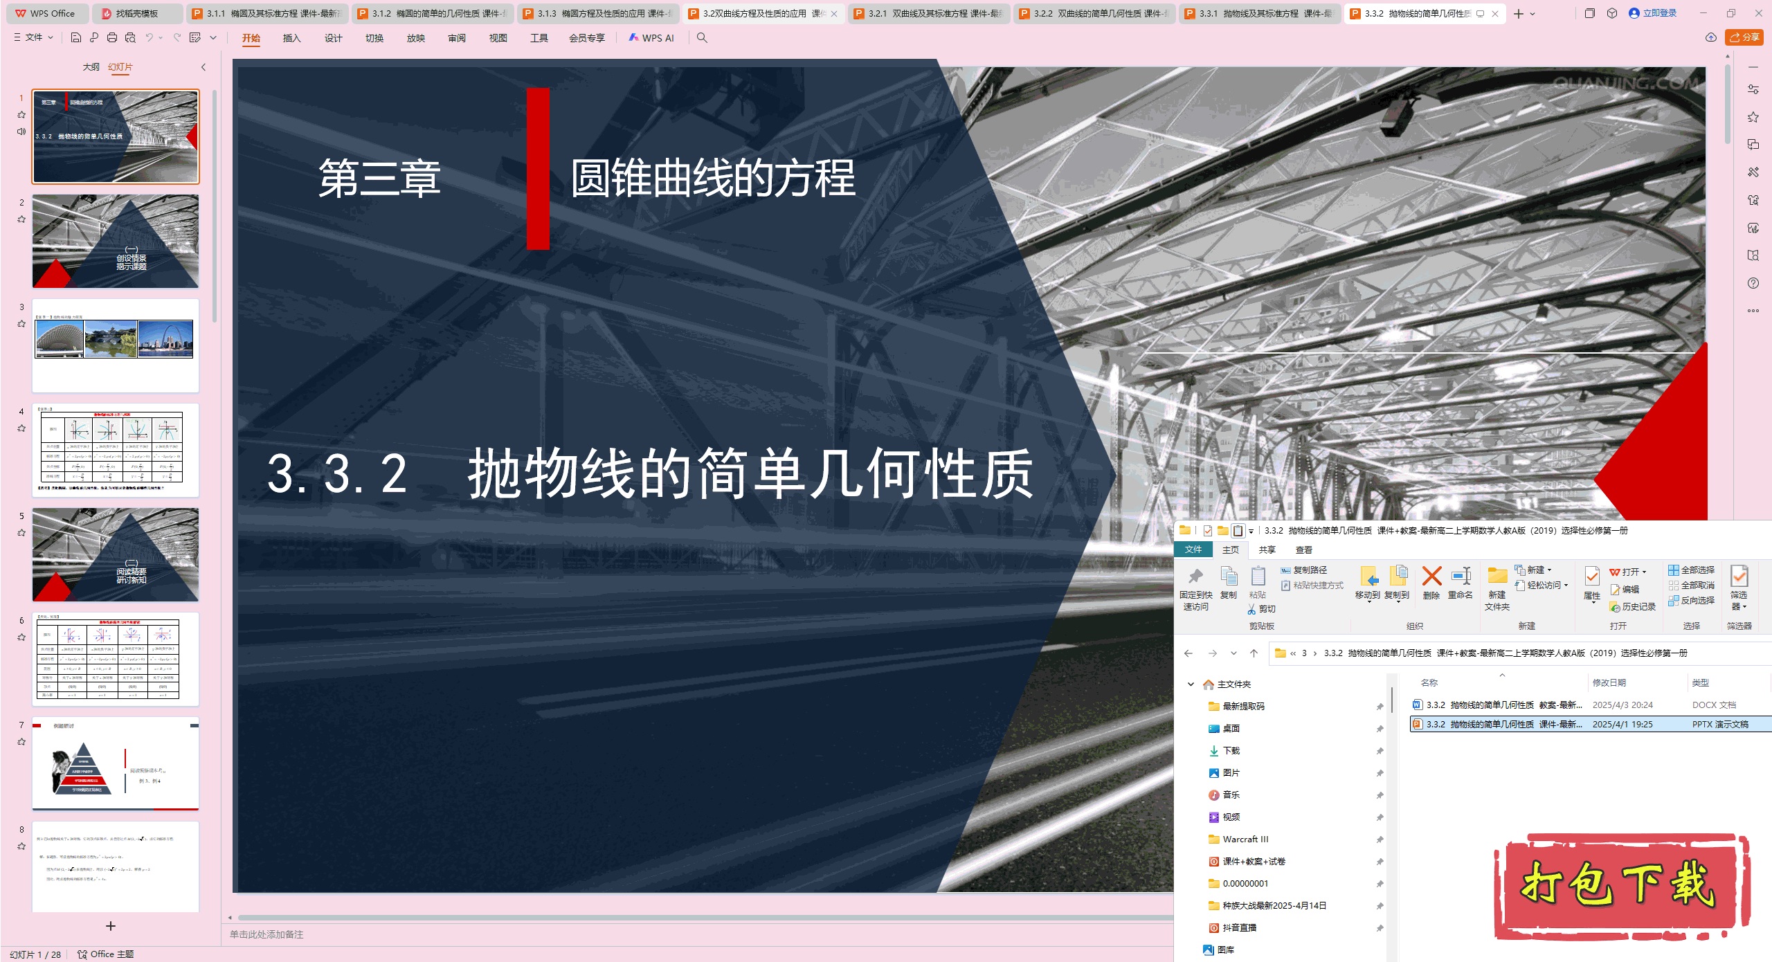The width and height of the screenshot is (1772, 962).
Task: Toggle the star marker beside slide 6
Action: point(21,637)
